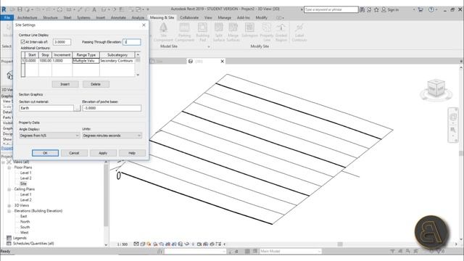The image size is (464, 261).
Task: Click the Text tool icon in quick access toolbar
Action: 94,9
